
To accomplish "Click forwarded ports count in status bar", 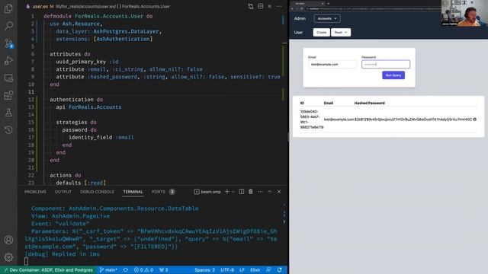I will coord(164,270).
